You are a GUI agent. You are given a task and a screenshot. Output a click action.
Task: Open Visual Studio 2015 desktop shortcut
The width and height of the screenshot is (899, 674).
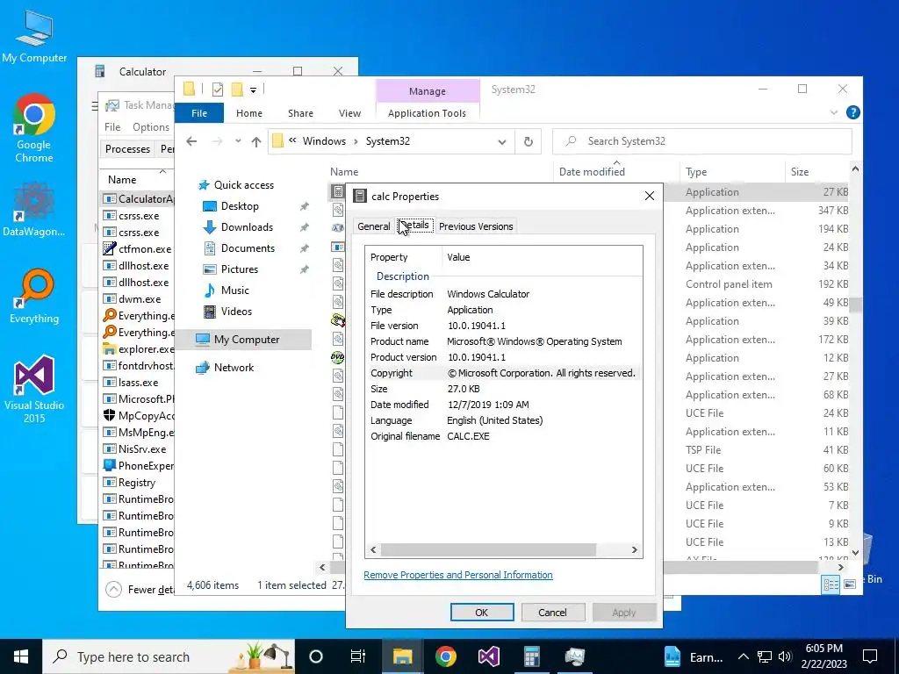coord(34,389)
